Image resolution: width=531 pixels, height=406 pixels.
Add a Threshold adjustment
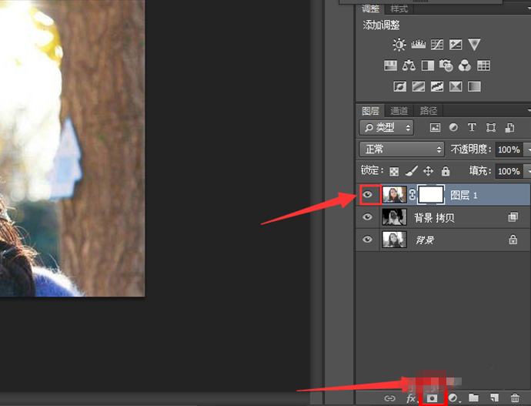[x=437, y=86]
